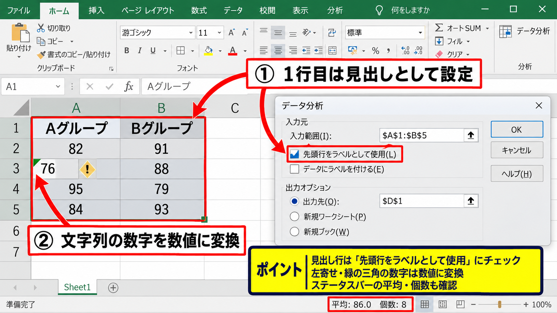This screenshot has height=313, width=557.
Task: Click the AutoSum (オートSUM) sigma icon
Action: point(439,28)
